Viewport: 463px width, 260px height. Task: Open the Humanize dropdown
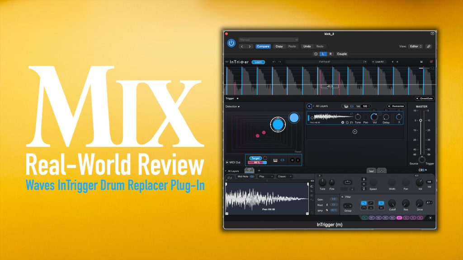[x=396, y=106]
